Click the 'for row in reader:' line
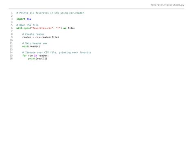The height and width of the screenshot is (149, 193). (35, 55)
